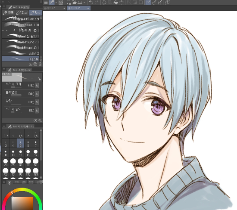Select Sampled Brush 1 9 brush
The width and height of the screenshot is (237, 210).
[21, 19]
